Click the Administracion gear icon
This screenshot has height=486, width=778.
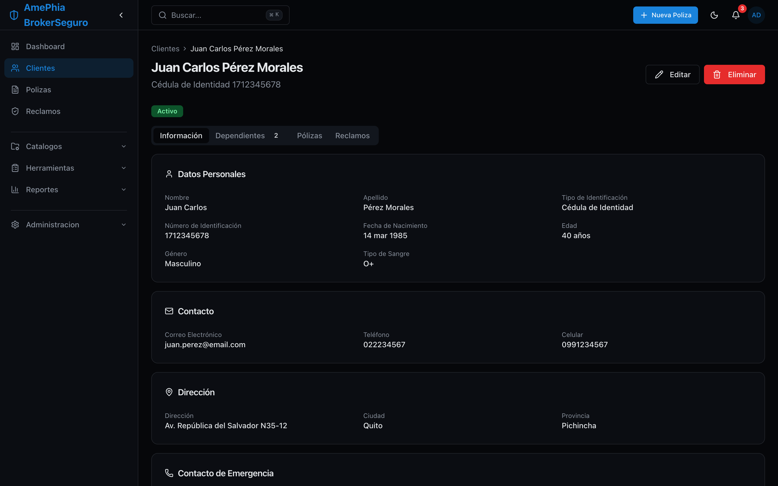[15, 224]
